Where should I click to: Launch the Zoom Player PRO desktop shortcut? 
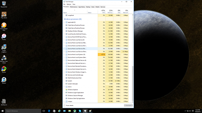point(4,27)
